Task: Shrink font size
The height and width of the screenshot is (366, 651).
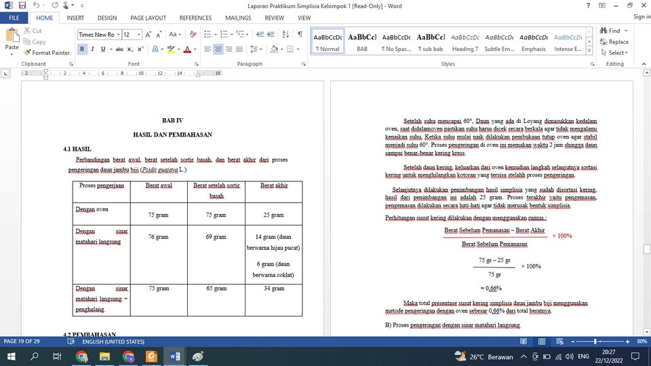Action: [159, 35]
